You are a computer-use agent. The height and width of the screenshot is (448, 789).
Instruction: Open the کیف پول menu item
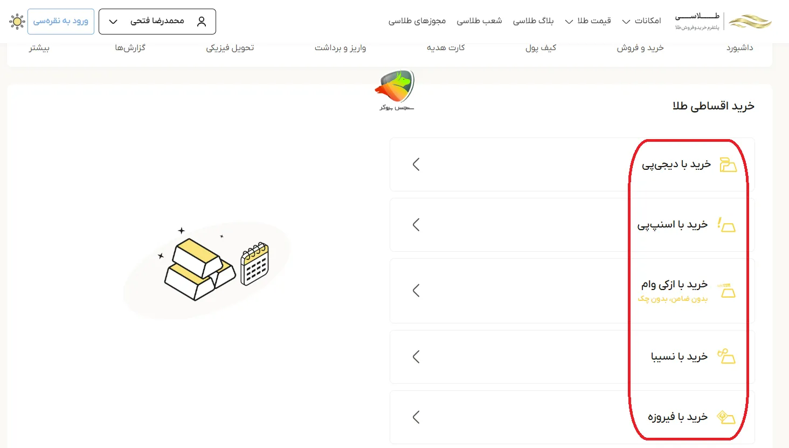(540, 47)
